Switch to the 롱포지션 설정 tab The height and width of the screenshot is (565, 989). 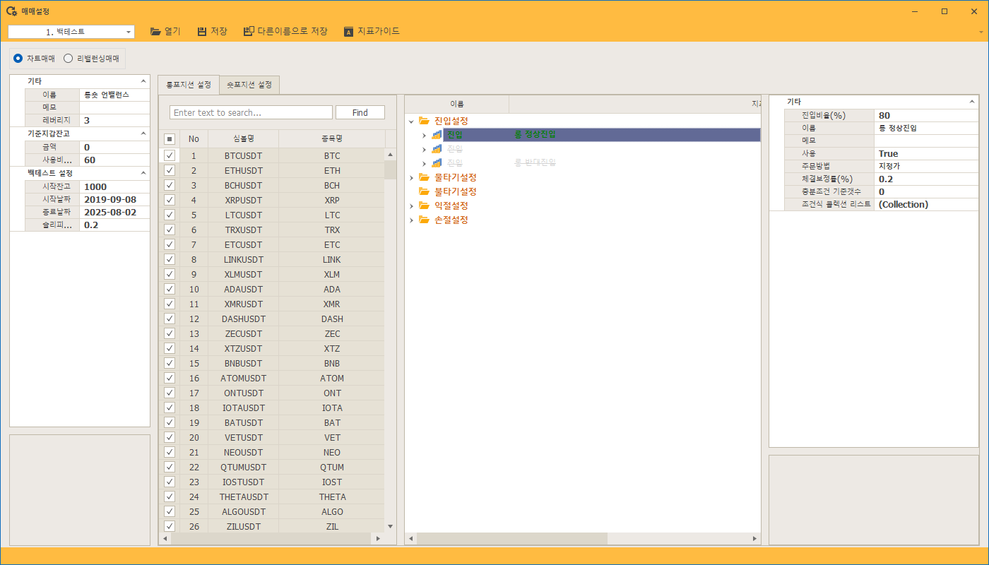(188, 85)
